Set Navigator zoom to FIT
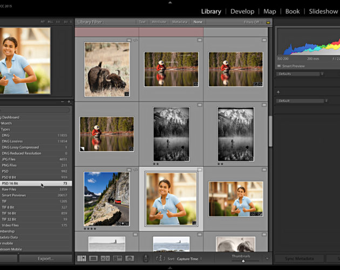Viewport: 340px width, 270px height. [43, 22]
